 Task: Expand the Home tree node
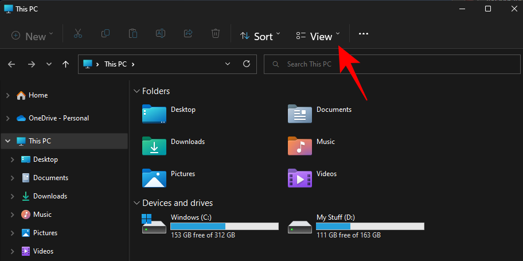point(7,95)
